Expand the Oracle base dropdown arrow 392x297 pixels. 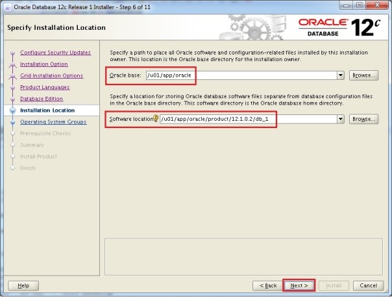(x=341, y=75)
